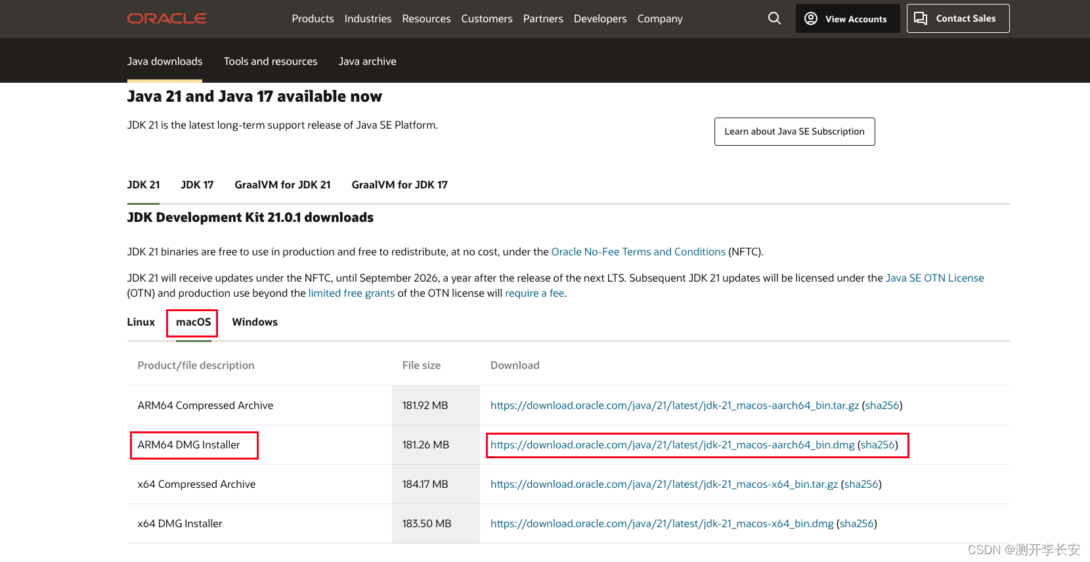Open sha256 for aarch64 DMG
The image size is (1090, 562).
tap(878, 444)
